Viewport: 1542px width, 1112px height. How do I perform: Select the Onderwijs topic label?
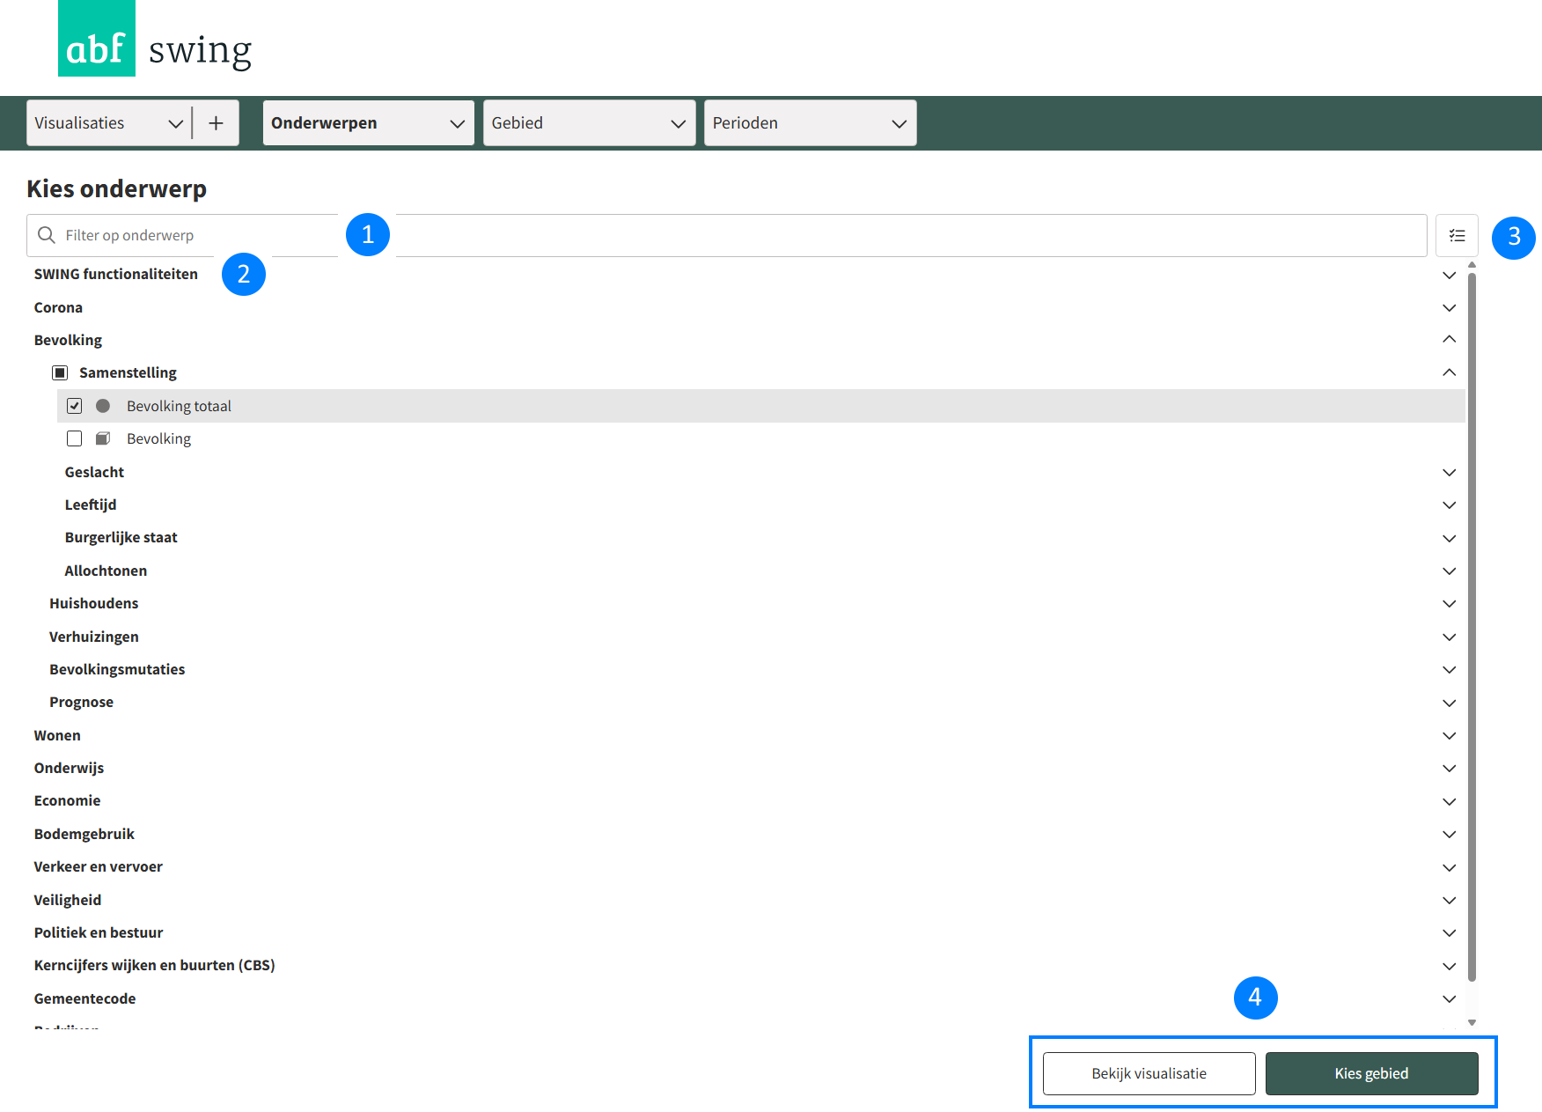(x=69, y=768)
